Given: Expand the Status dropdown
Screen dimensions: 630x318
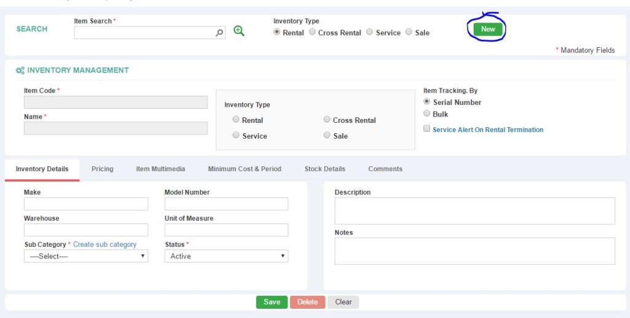Looking at the screenshot, I should point(226,256).
